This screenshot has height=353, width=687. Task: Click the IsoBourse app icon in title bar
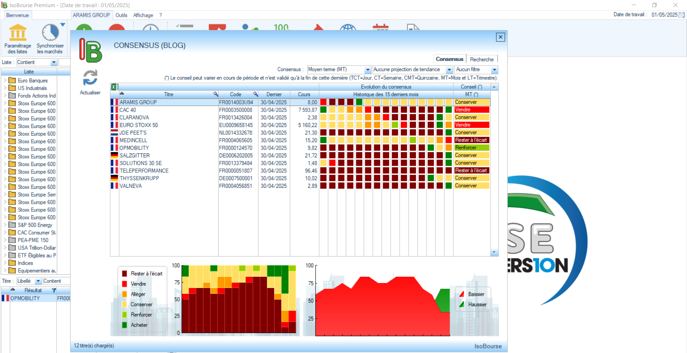pyautogui.click(x=4, y=5)
